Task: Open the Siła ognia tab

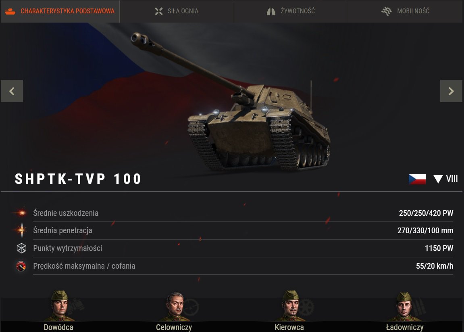Action: 177,11
